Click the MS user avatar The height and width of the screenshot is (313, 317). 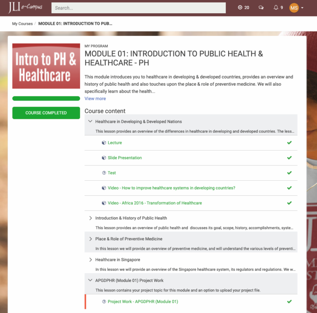294,7
